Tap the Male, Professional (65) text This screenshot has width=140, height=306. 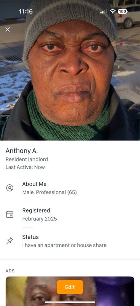[x=49, y=192]
